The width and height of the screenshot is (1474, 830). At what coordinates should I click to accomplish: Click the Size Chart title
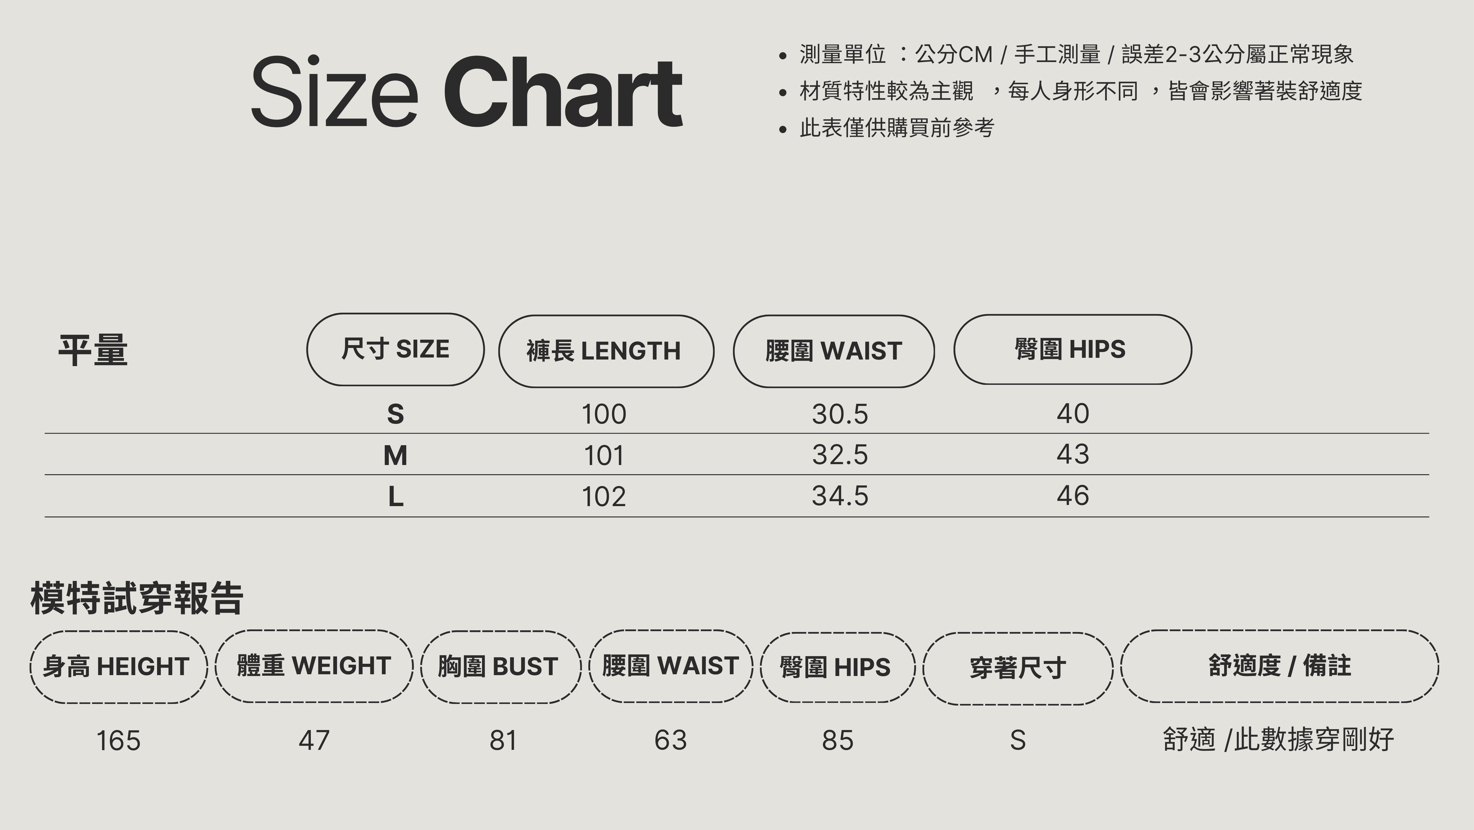coord(466,91)
